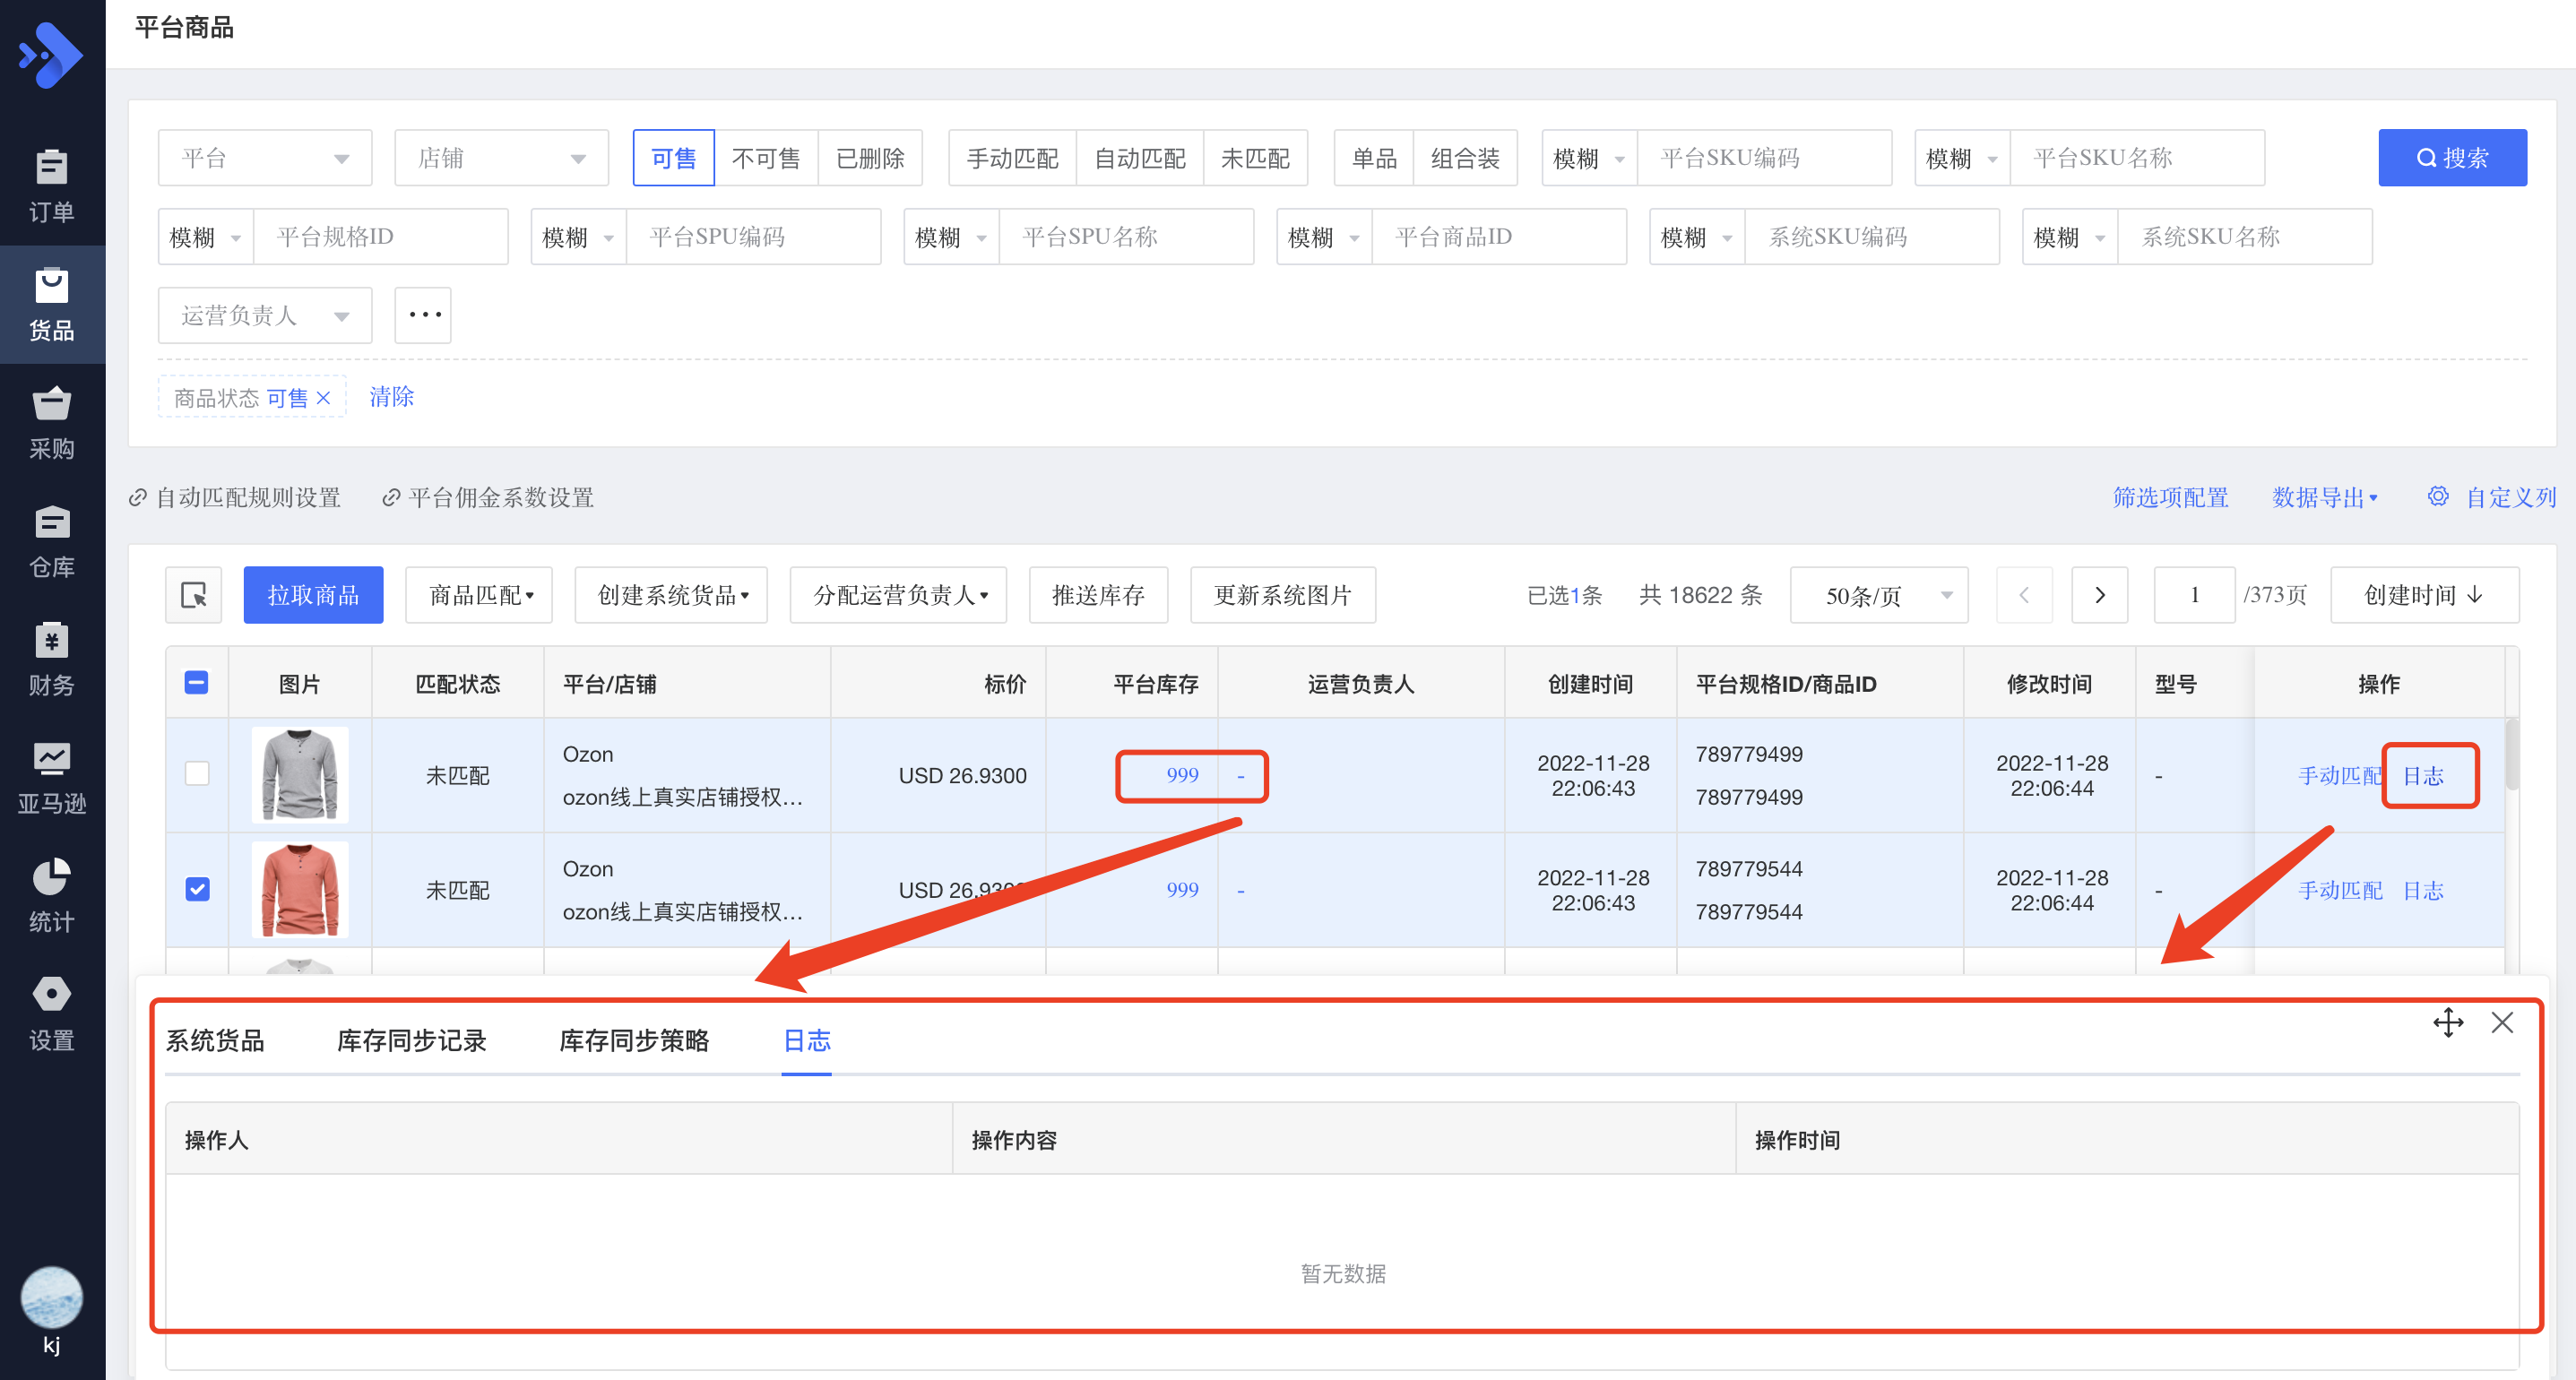Select the 不可售 status filter
2576x1380 pixels.
[766, 158]
